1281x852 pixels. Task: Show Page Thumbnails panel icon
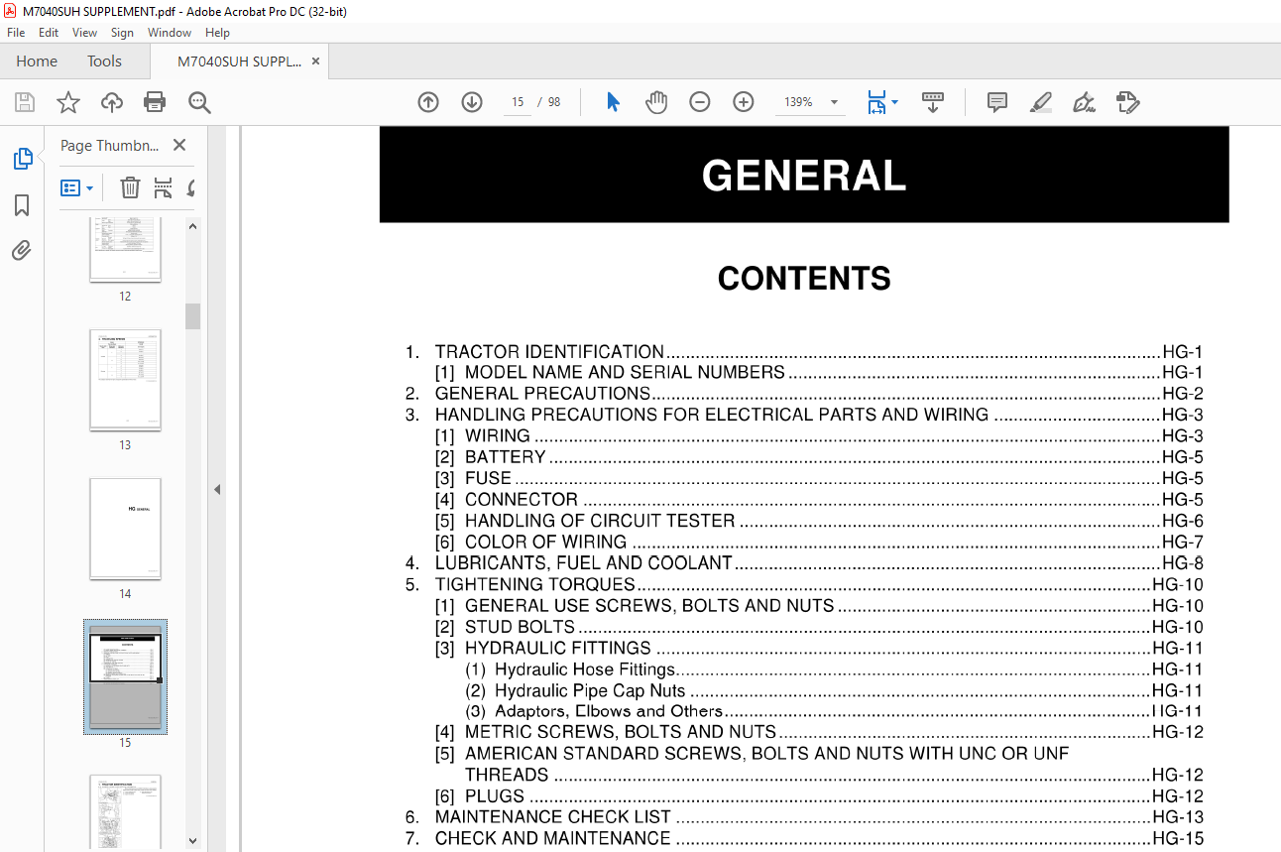click(22, 159)
